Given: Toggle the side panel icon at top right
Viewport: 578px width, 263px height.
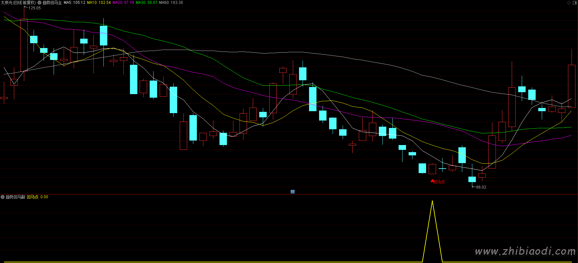Looking at the screenshot, I should pos(574,3).
